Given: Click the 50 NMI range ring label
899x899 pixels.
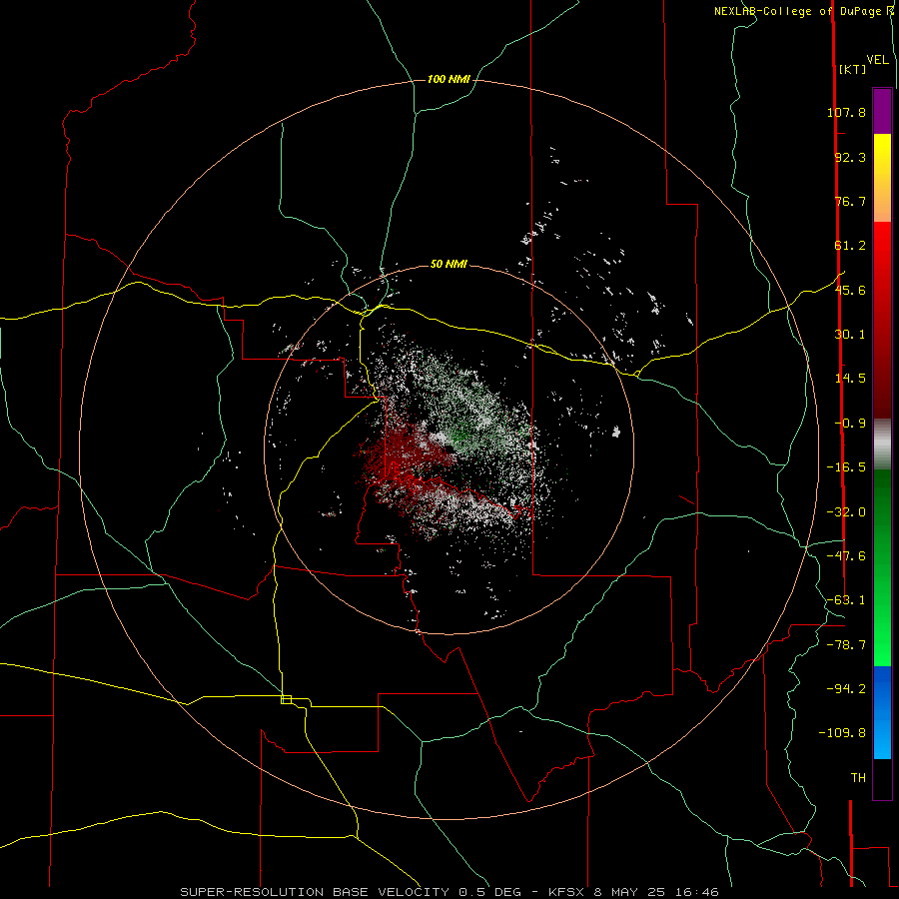Looking at the screenshot, I should (x=449, y=264).
